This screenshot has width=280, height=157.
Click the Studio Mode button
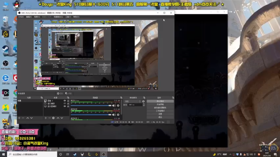[160, 111]
